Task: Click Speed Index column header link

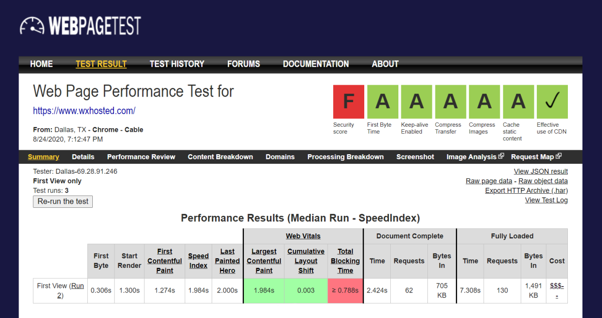Action: [x=198, y=260]
